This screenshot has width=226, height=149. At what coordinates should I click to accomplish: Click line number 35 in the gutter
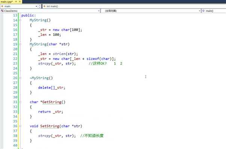tap(15, 121)
